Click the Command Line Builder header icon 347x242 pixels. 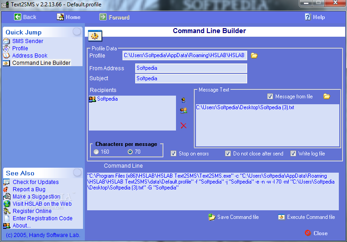click(x=95, y=36)
